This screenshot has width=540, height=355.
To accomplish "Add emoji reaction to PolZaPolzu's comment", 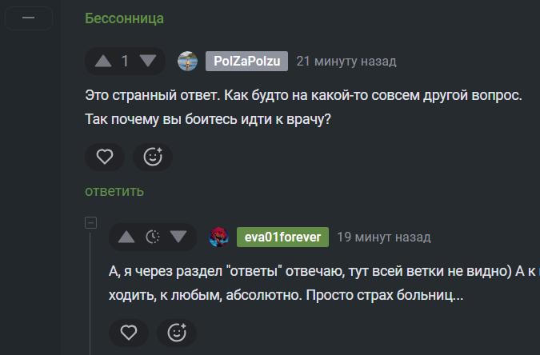I will pyautogui.click(x=153, y=157).
